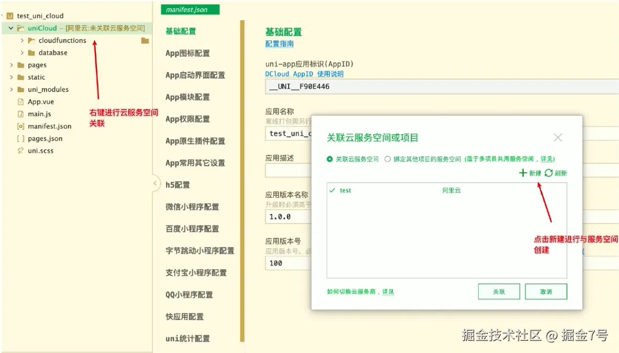Click the main.js file icon
The image size is (619, 353).
(20, 114)
